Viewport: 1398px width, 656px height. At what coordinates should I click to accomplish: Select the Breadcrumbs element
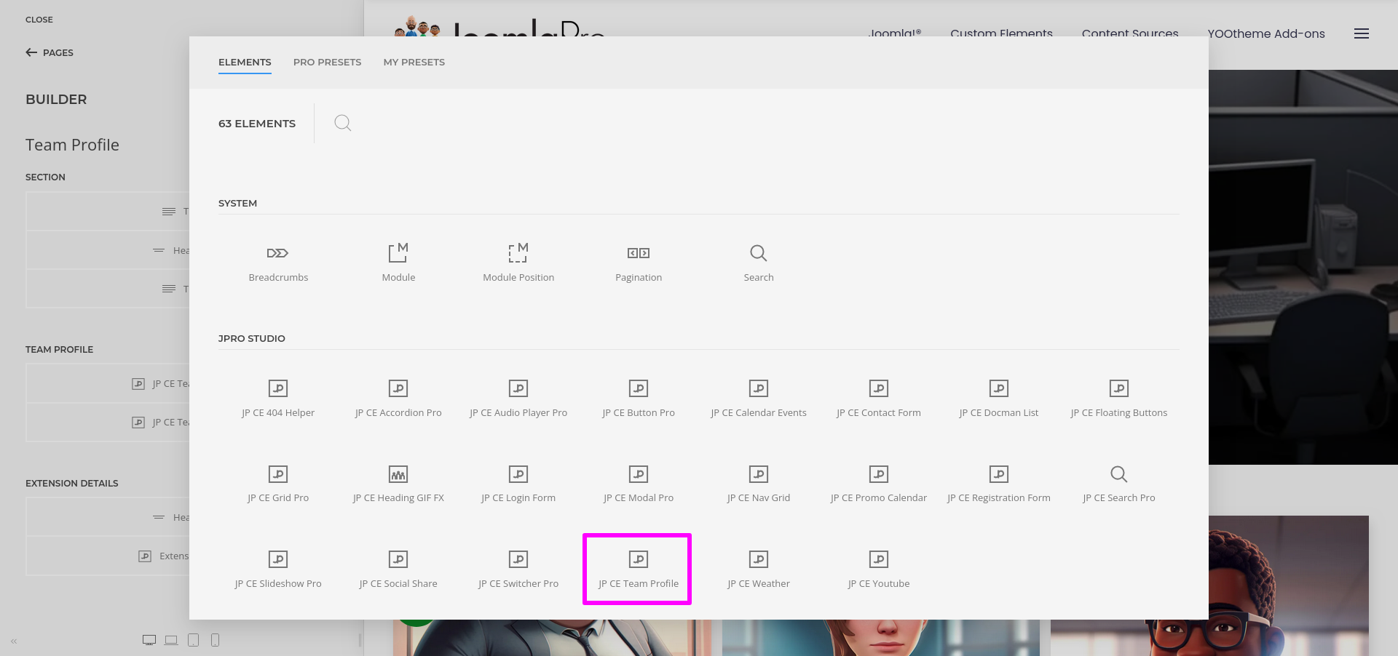(x=277, y=263)
